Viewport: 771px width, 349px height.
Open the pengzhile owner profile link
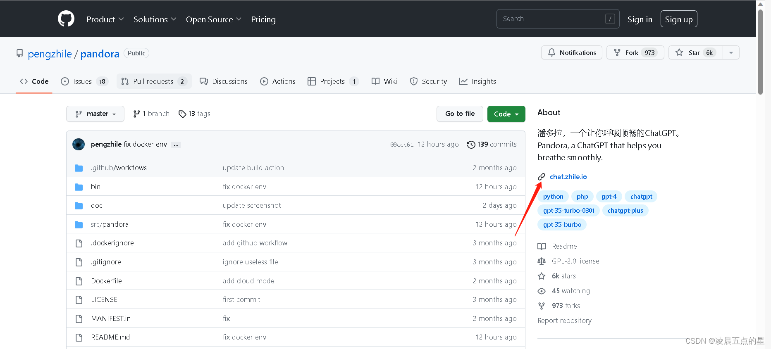[50, 54]
